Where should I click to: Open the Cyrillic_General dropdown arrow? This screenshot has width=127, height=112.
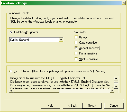tap(61, 40)
